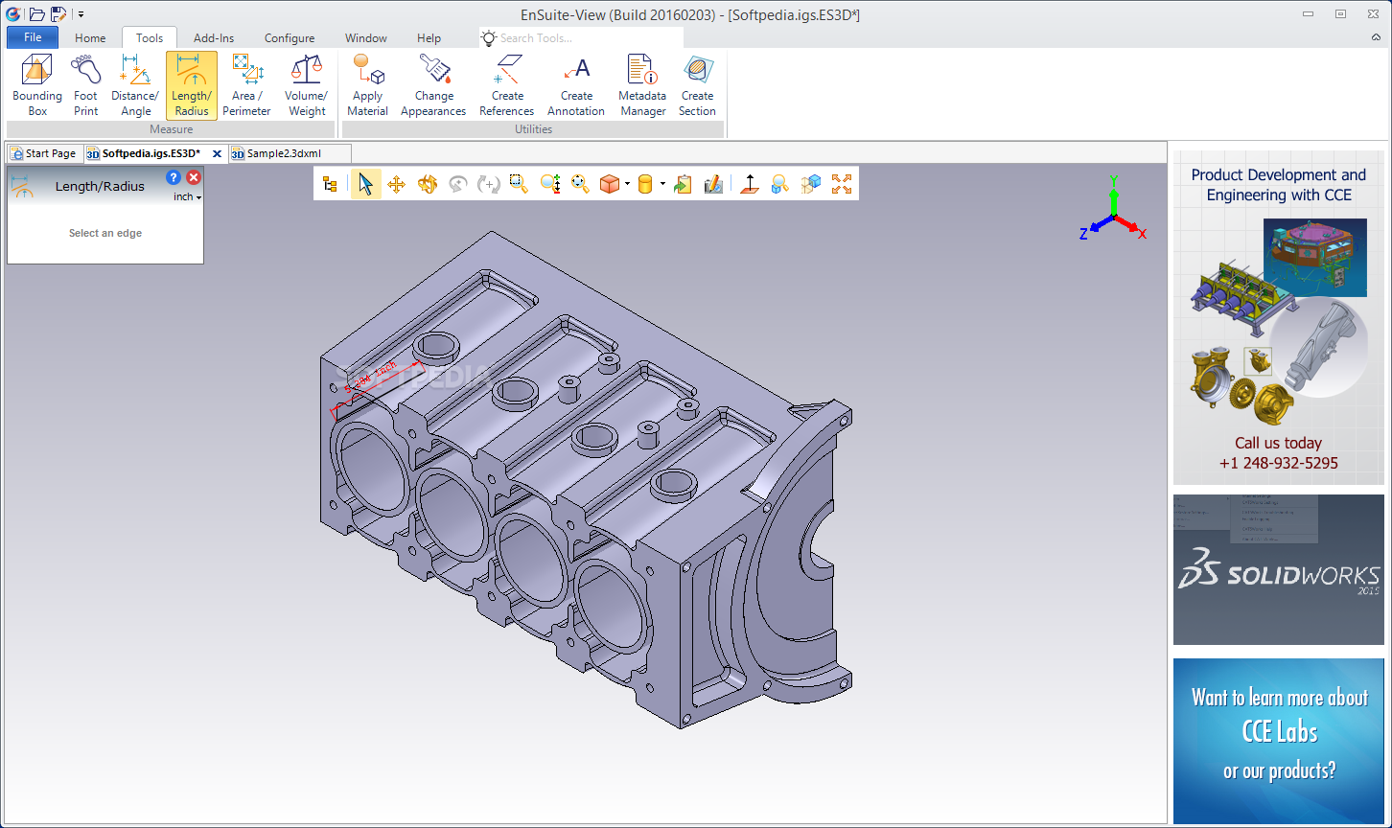Click the exploded cubes icon
The image size is (1392, 828).
click(x=811, y=184)
